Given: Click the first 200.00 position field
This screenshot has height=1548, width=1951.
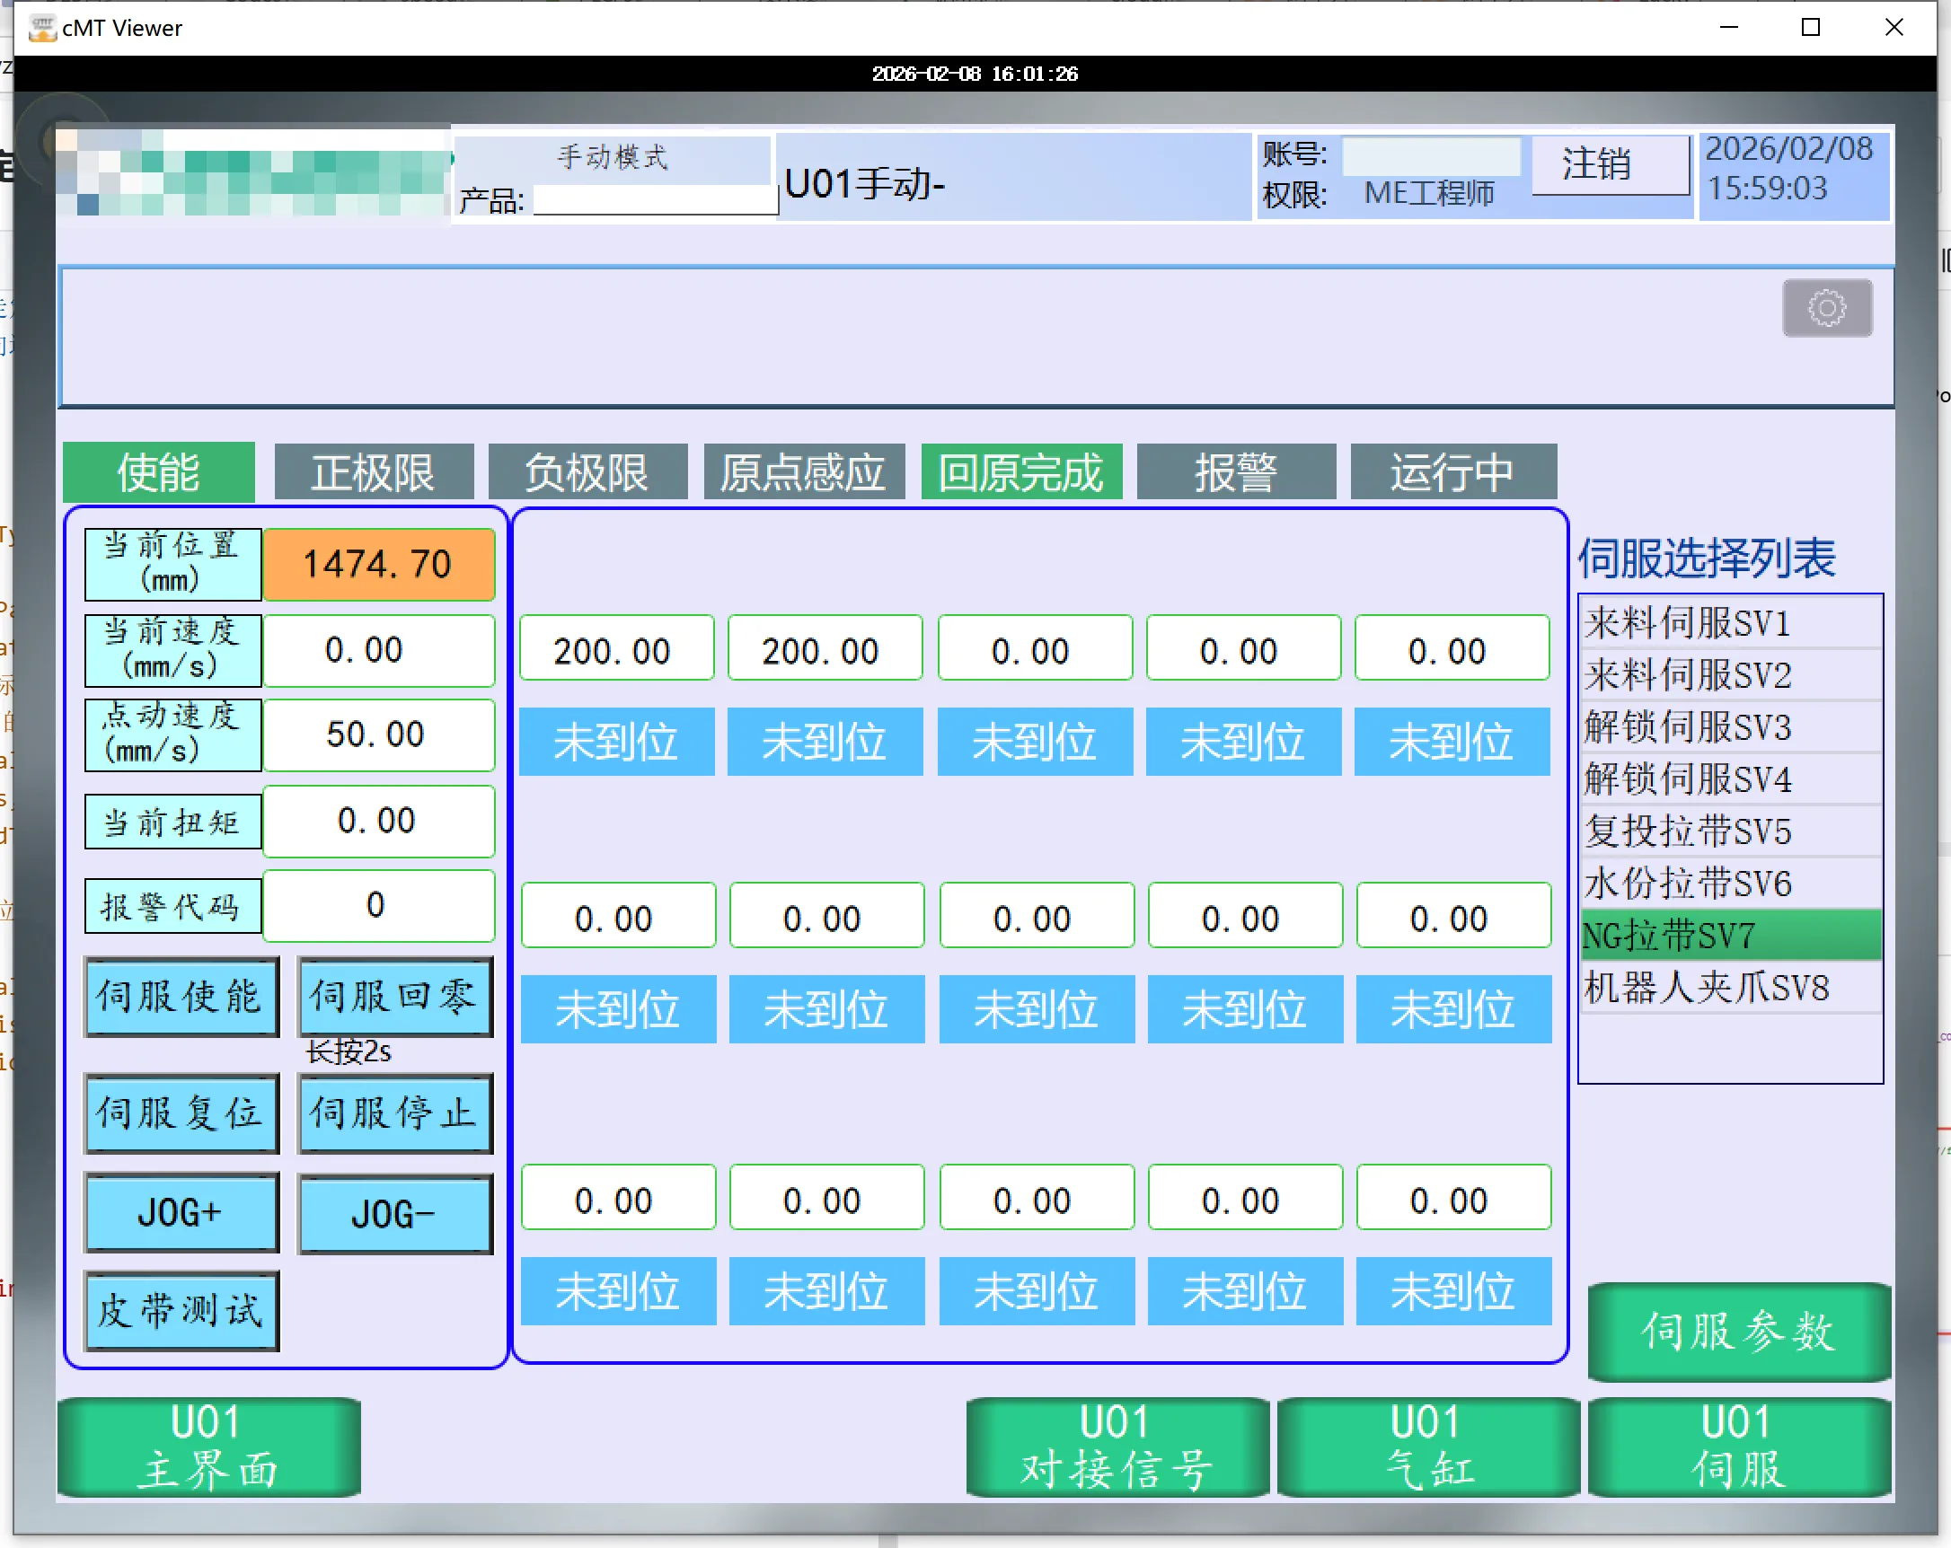Looking at the screenshot, I should click(615, 649).
